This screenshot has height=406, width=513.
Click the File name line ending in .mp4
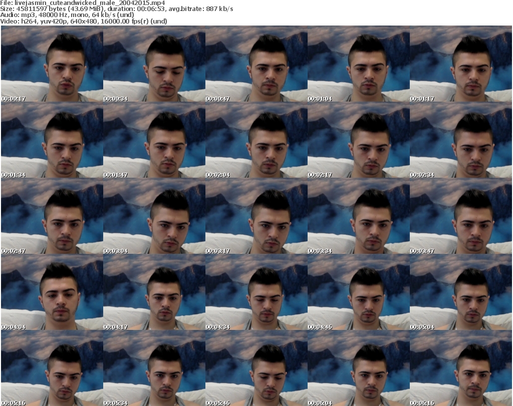pyautogui.click(x=83, y=3)
